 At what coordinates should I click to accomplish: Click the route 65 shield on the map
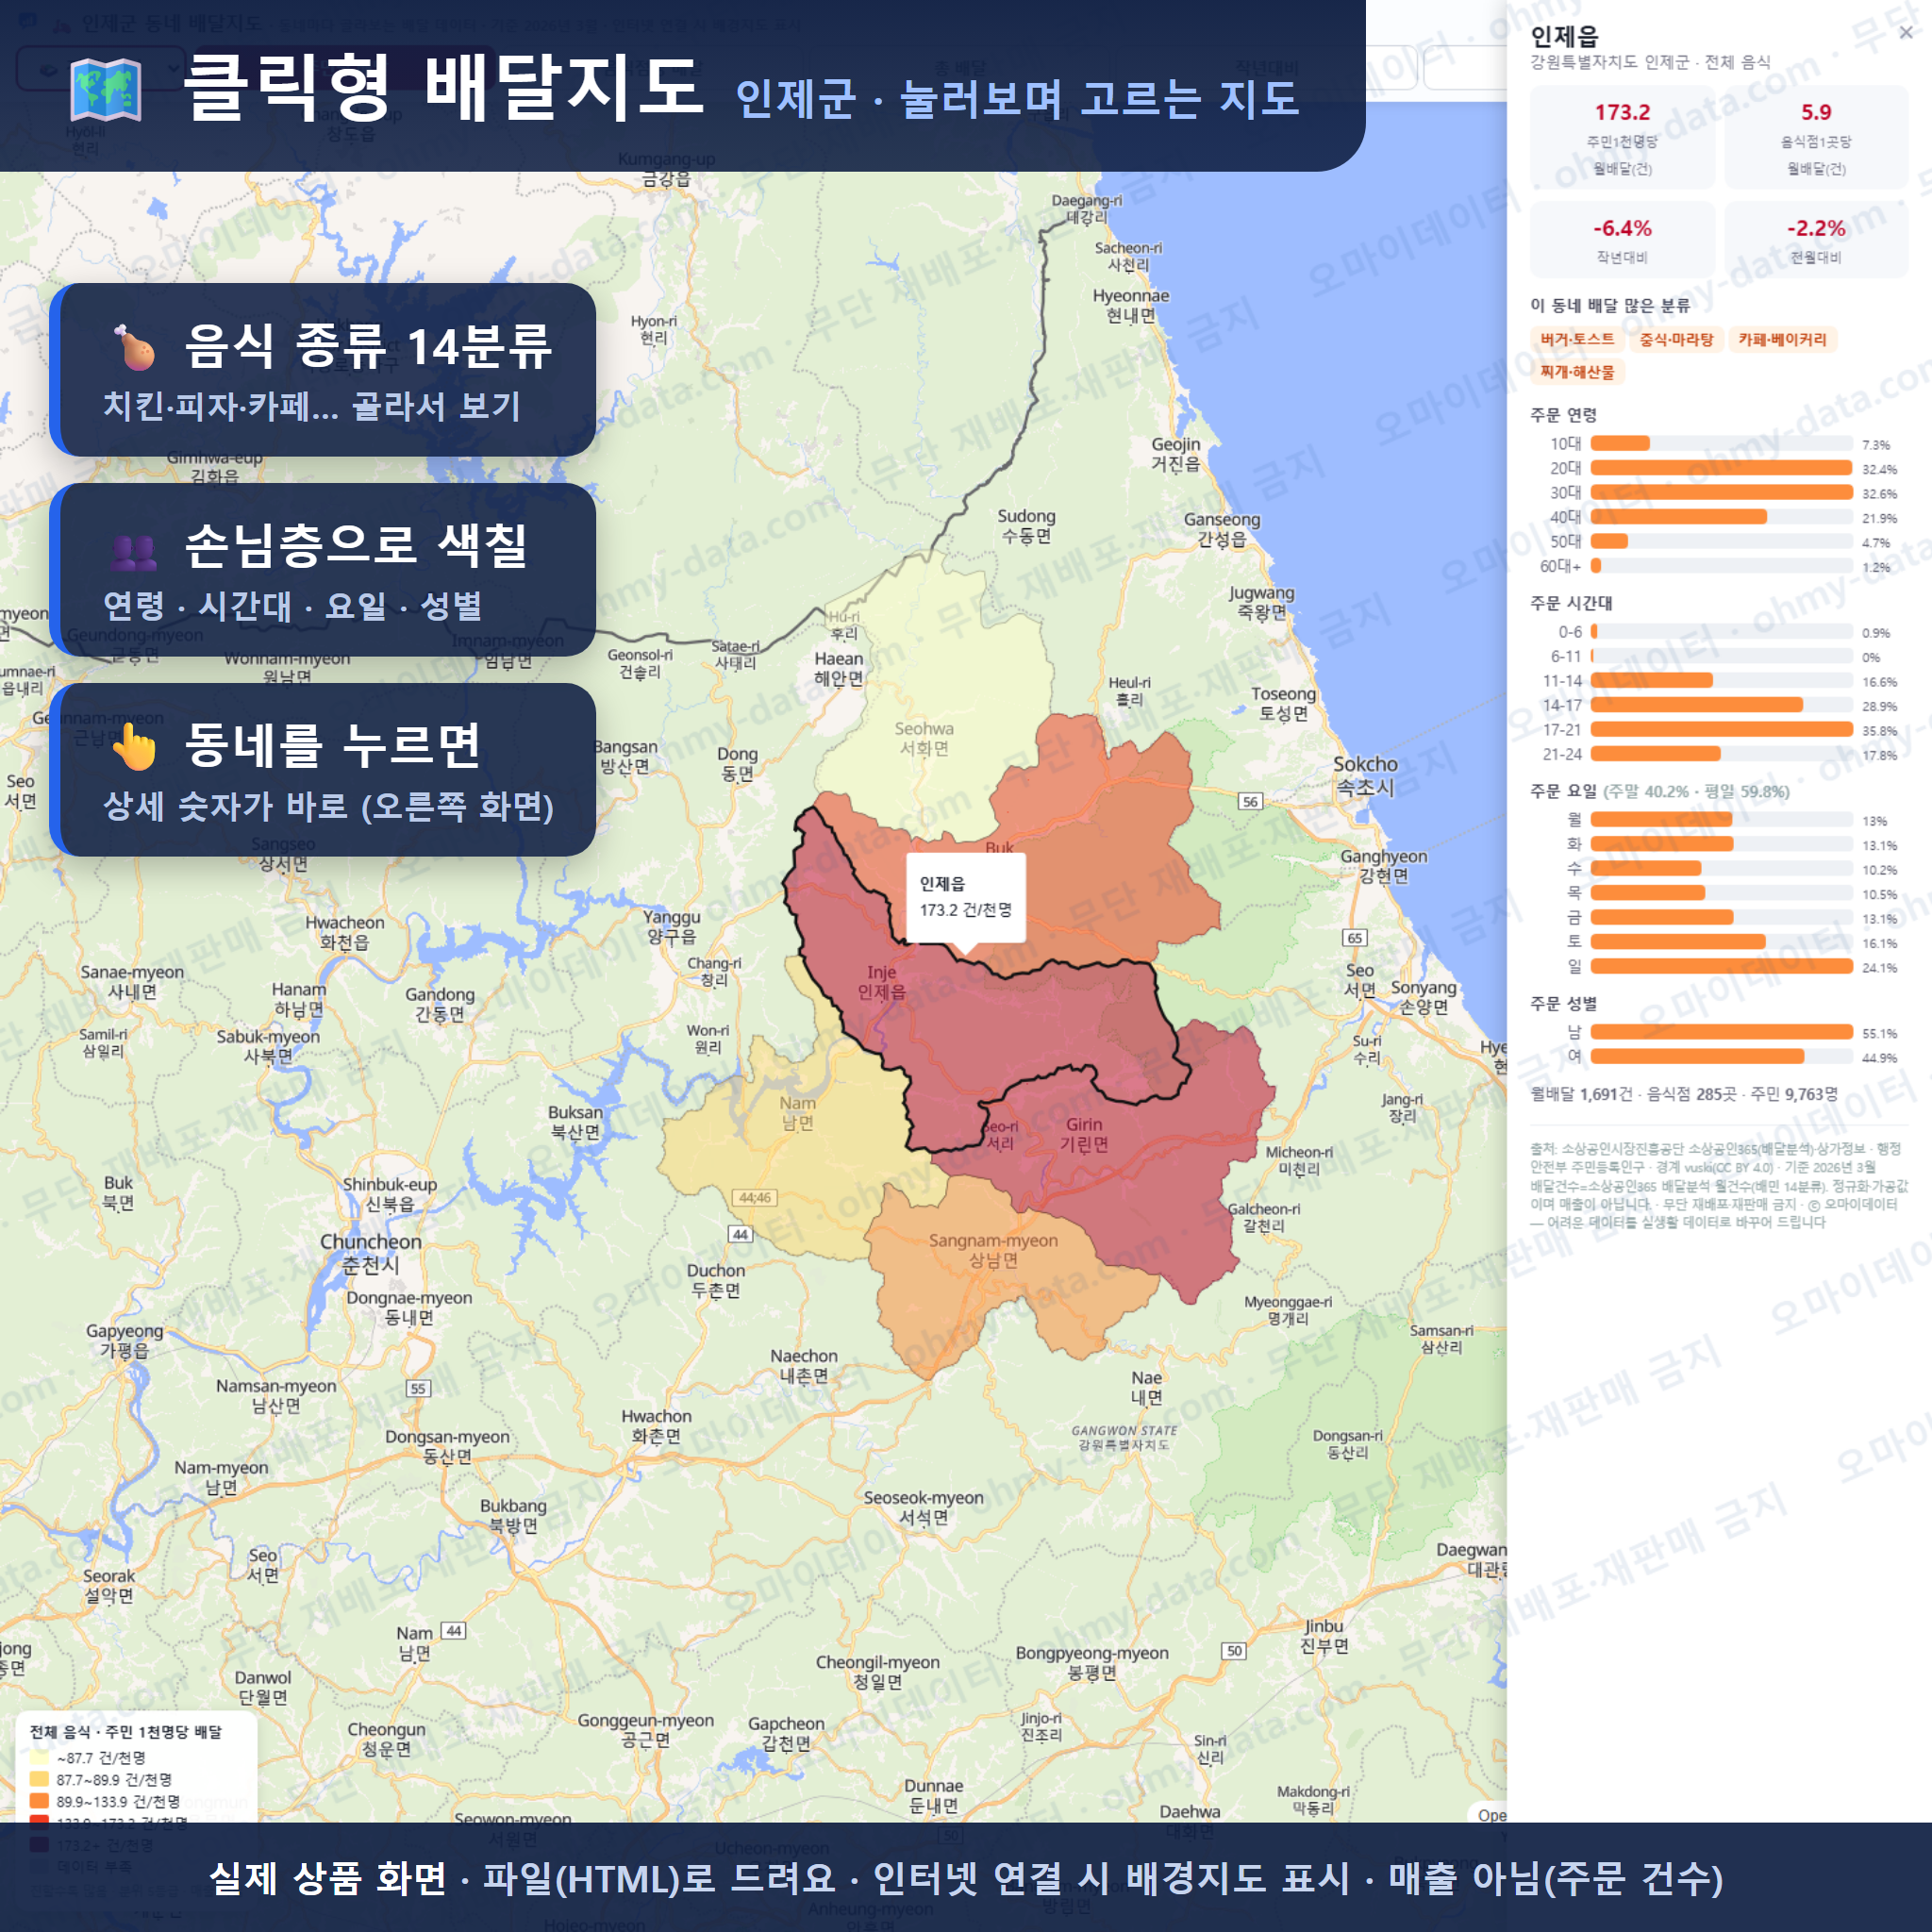coord(1354,937)
